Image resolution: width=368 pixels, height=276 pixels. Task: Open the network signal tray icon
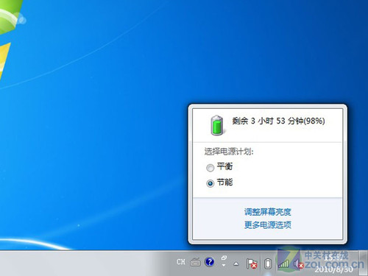pyautogui.click(x=283, y=264)
